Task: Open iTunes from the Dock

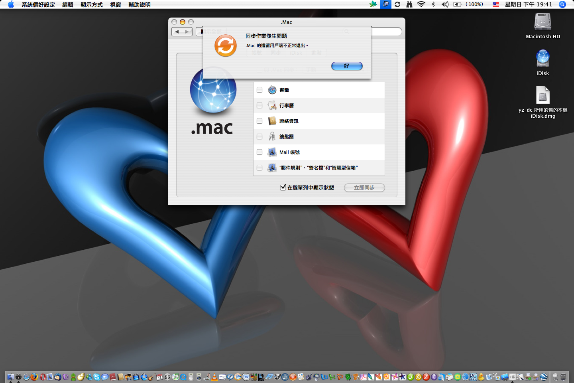Action: pos(175,377)
